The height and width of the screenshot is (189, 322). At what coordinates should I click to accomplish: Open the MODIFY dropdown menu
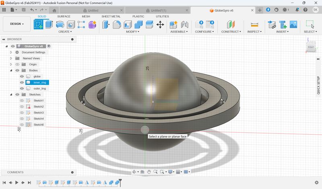[133, 32]
